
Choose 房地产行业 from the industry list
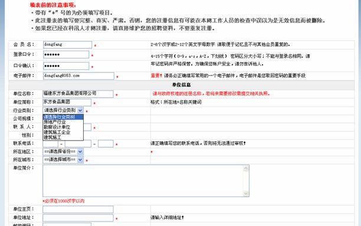(63, 122)
